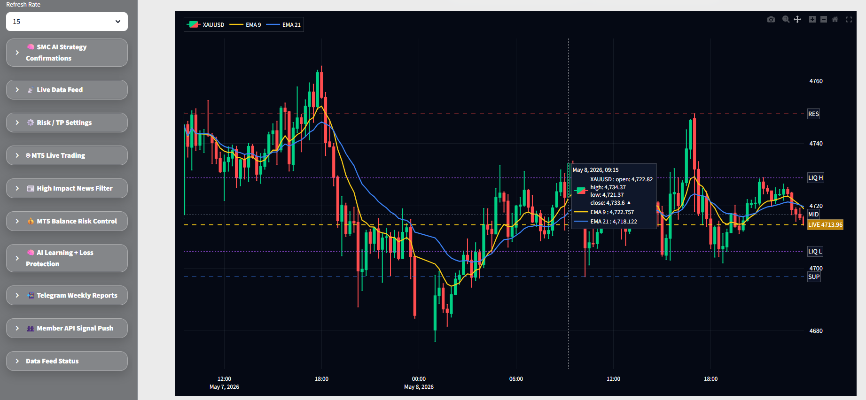This screenshot has width=866, height=400.
Task: Download the chart as PNG with the camera icon
Action: (771, 19)
